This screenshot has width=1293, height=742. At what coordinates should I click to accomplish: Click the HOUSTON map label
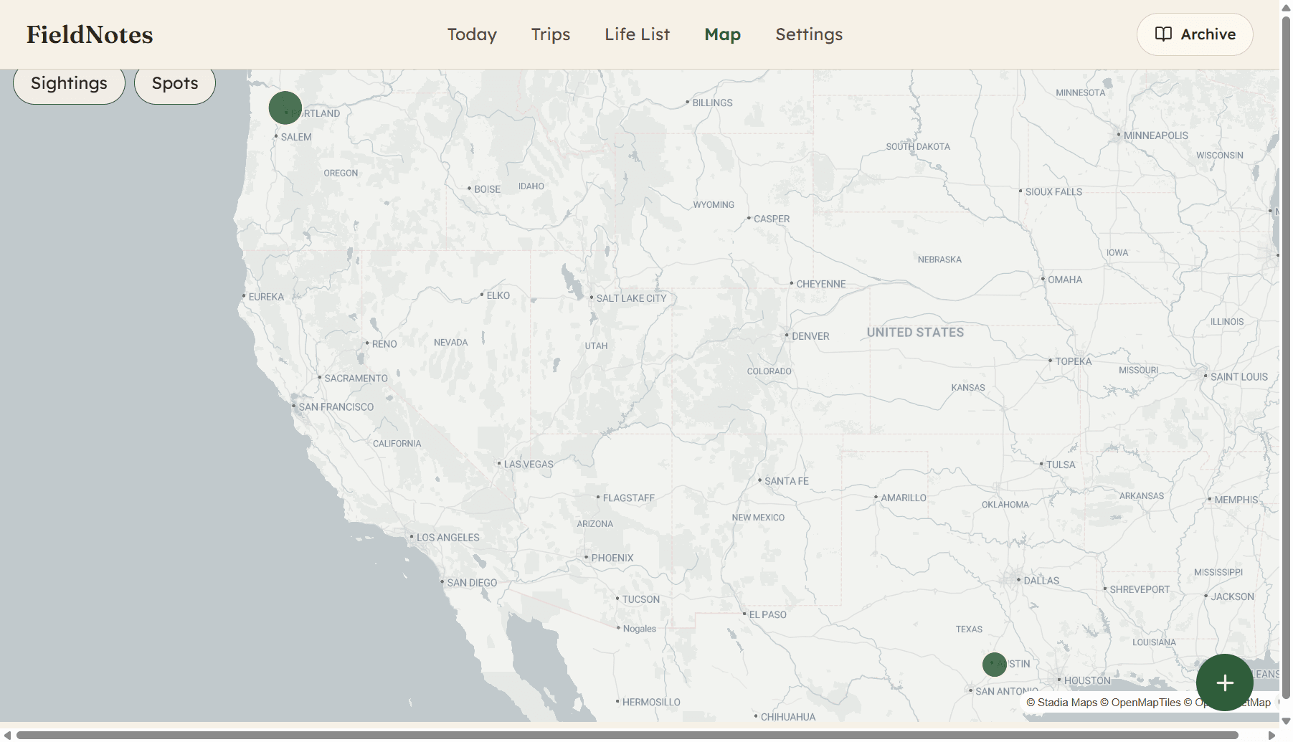click(x=1087, y=681)
